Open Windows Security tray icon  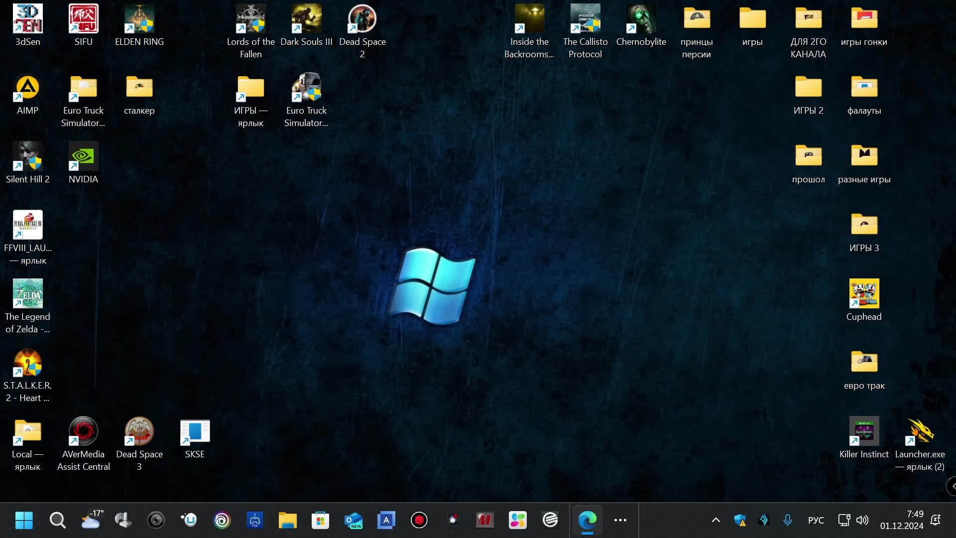tap(740, 520)
